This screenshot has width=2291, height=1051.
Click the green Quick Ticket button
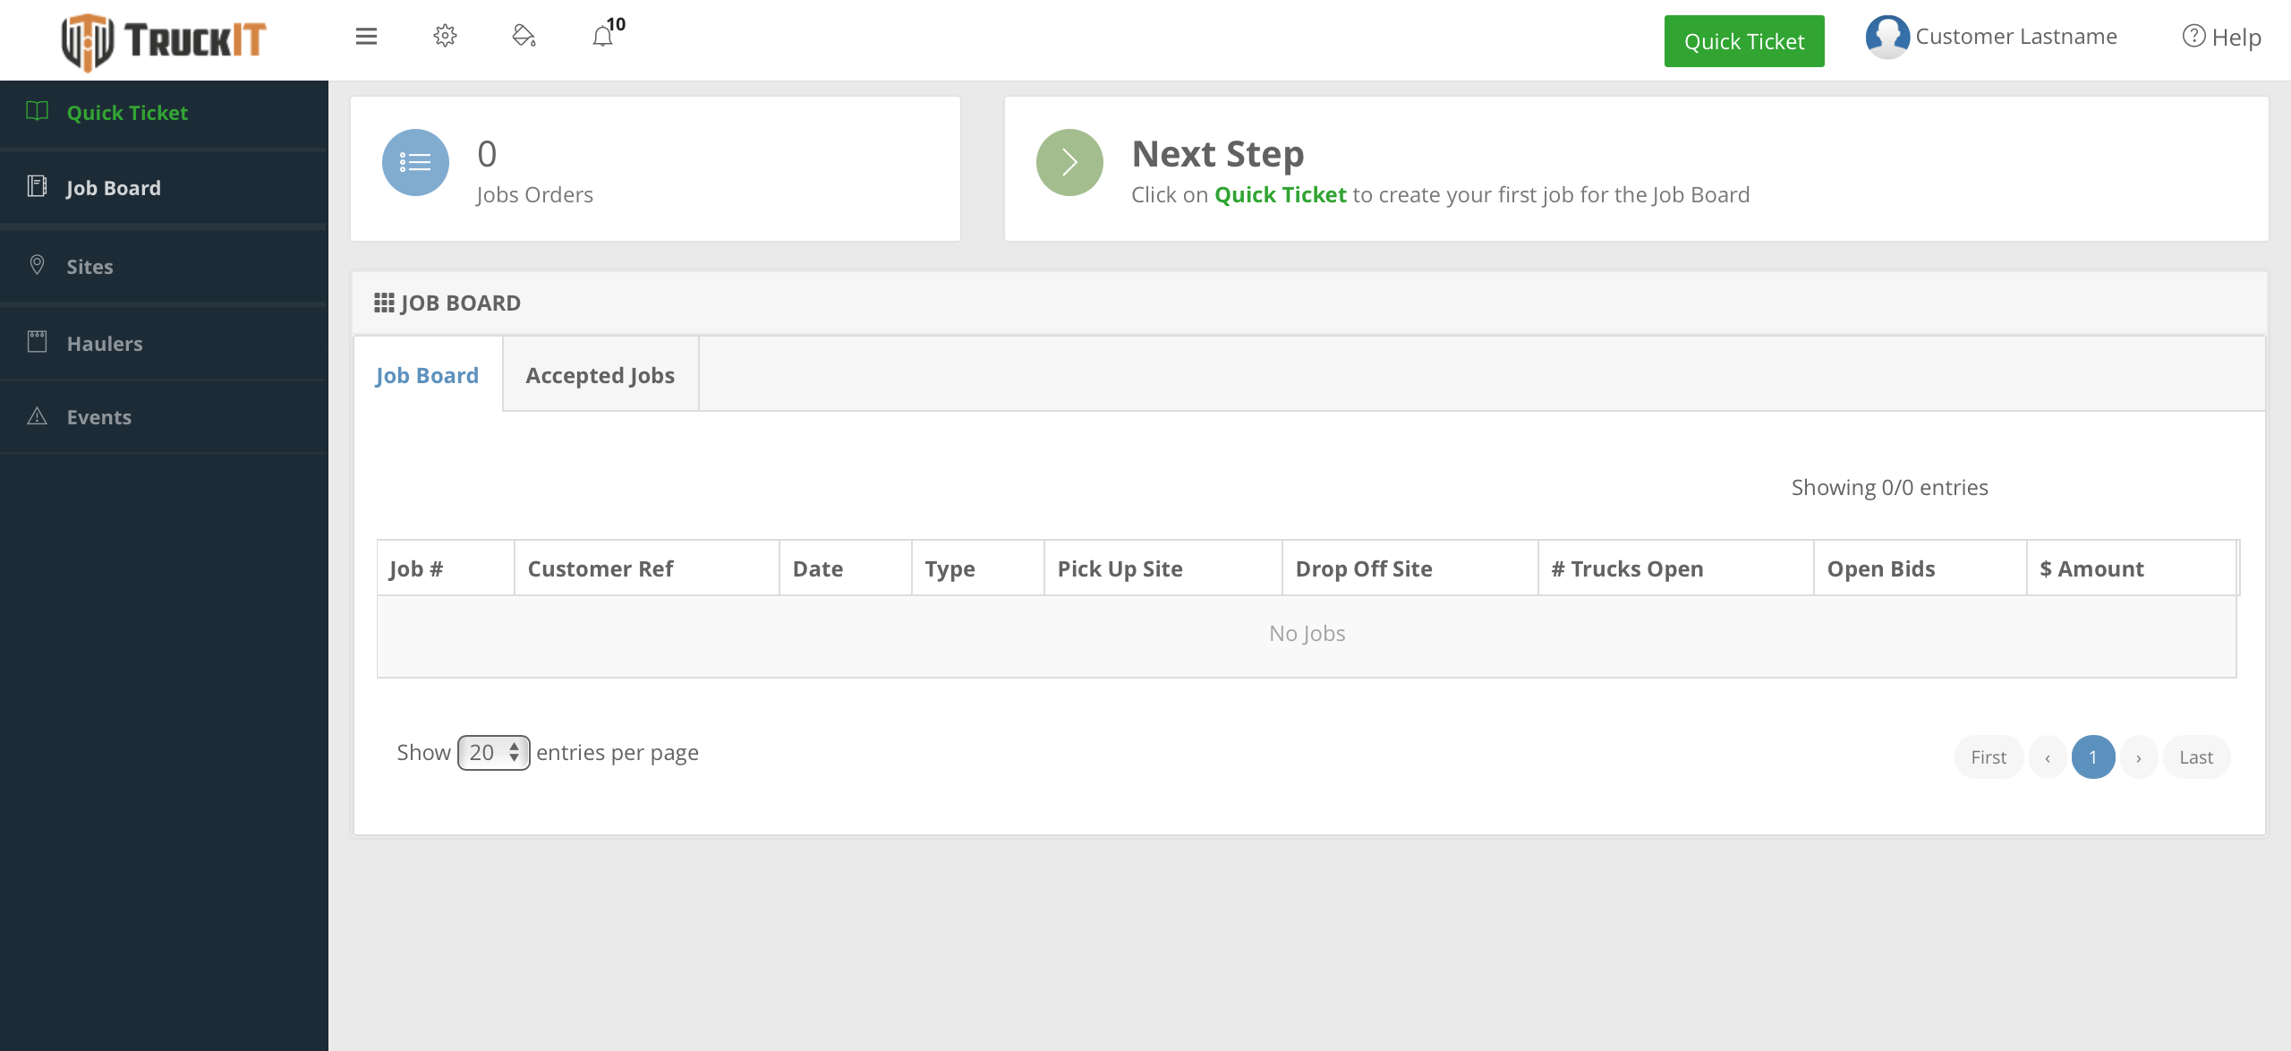click(x=1743, y=41)
